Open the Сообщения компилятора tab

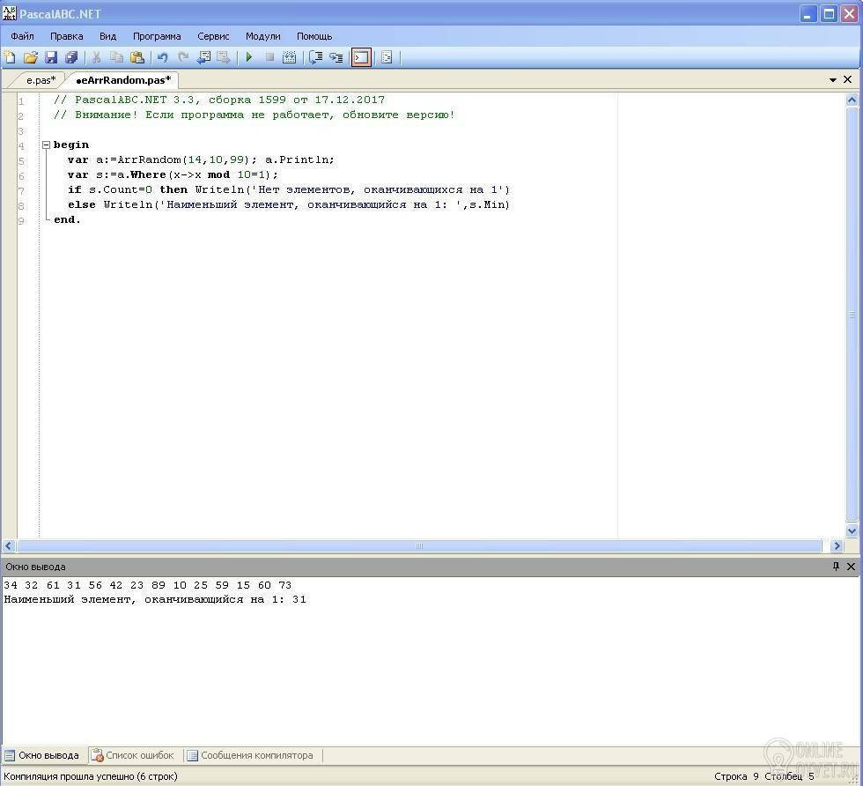(250, 756)
